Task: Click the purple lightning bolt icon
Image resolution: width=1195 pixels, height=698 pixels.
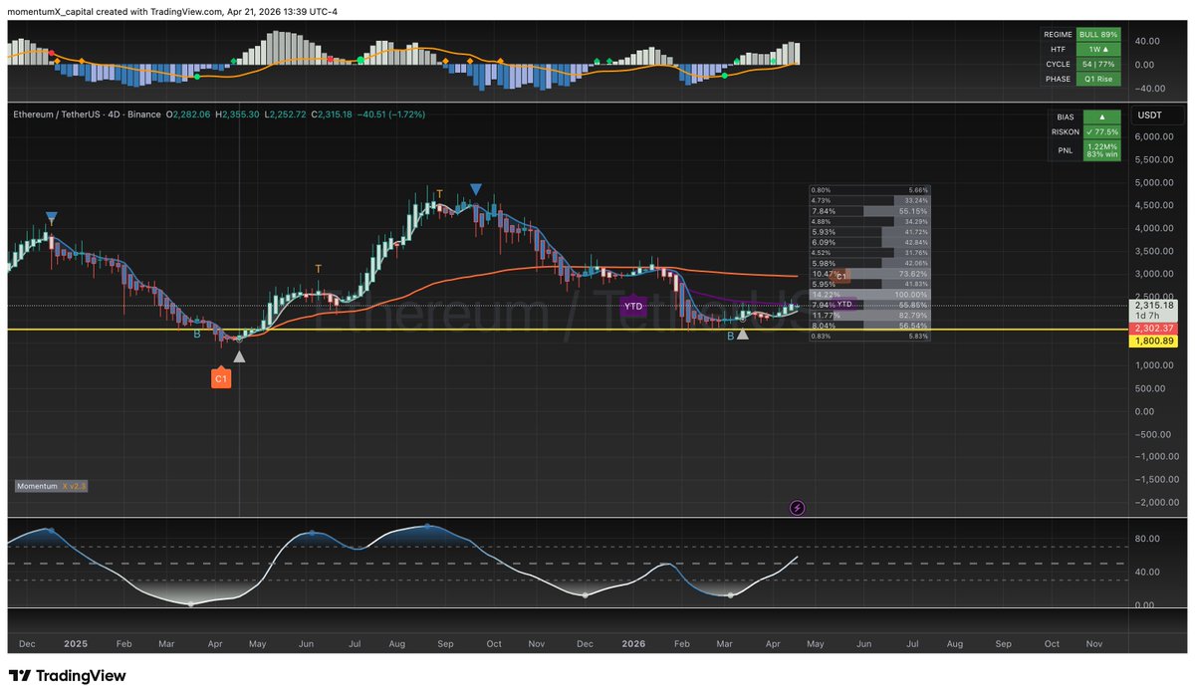Action: pyautogui.click(x=797, y=508)
